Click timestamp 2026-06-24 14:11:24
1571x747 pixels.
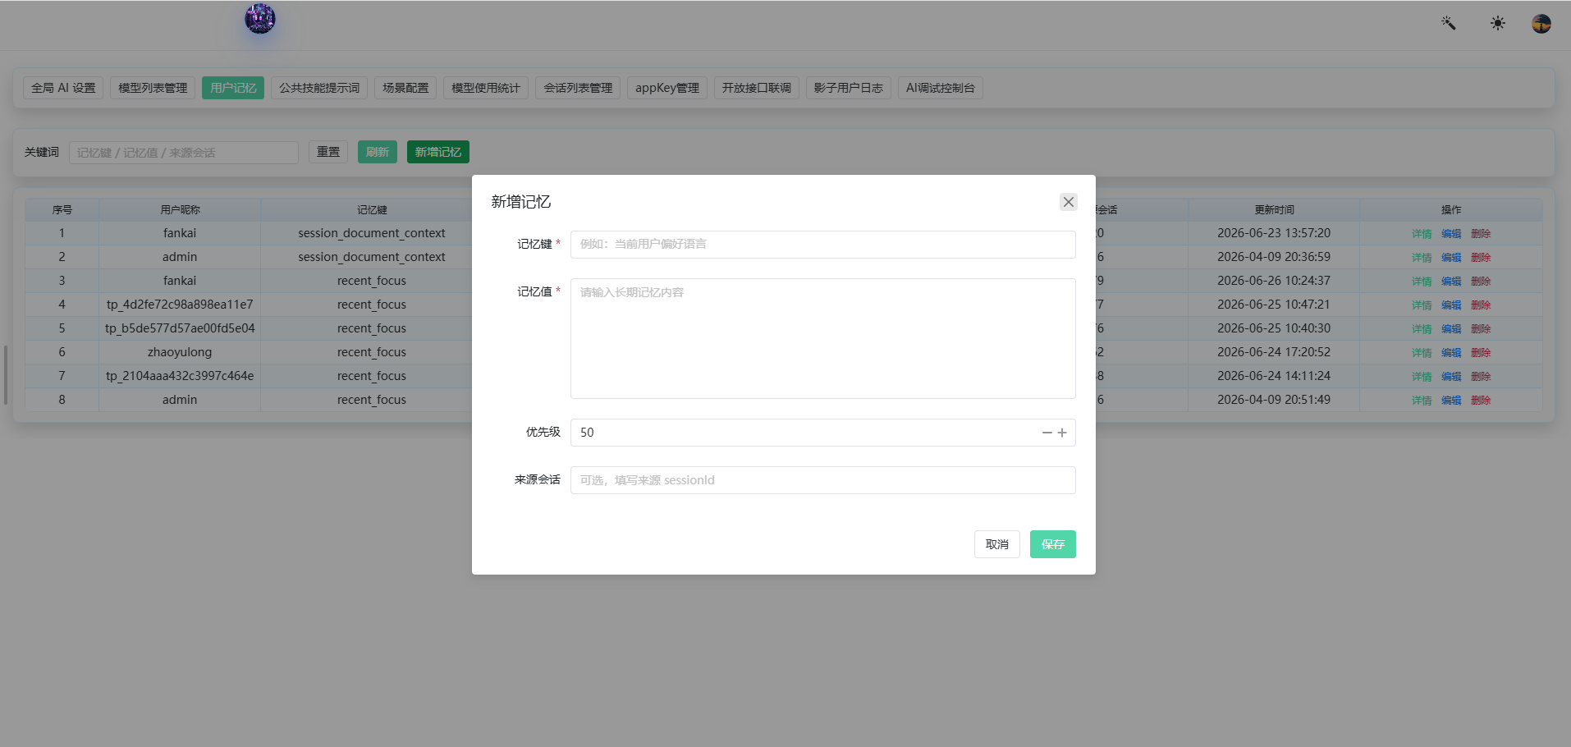click(x=1274, y=376)
